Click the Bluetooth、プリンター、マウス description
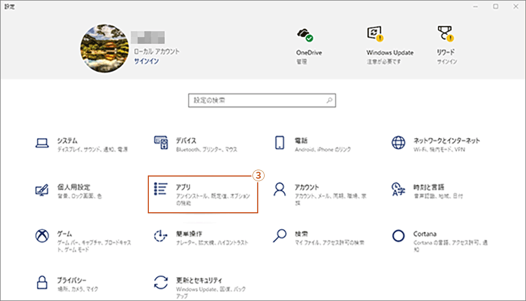The height and width of the screenshot is (301, 526). 207,150
